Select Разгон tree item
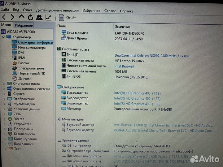The height and width of the screenshot is (167, 223). tap(24, 63)
